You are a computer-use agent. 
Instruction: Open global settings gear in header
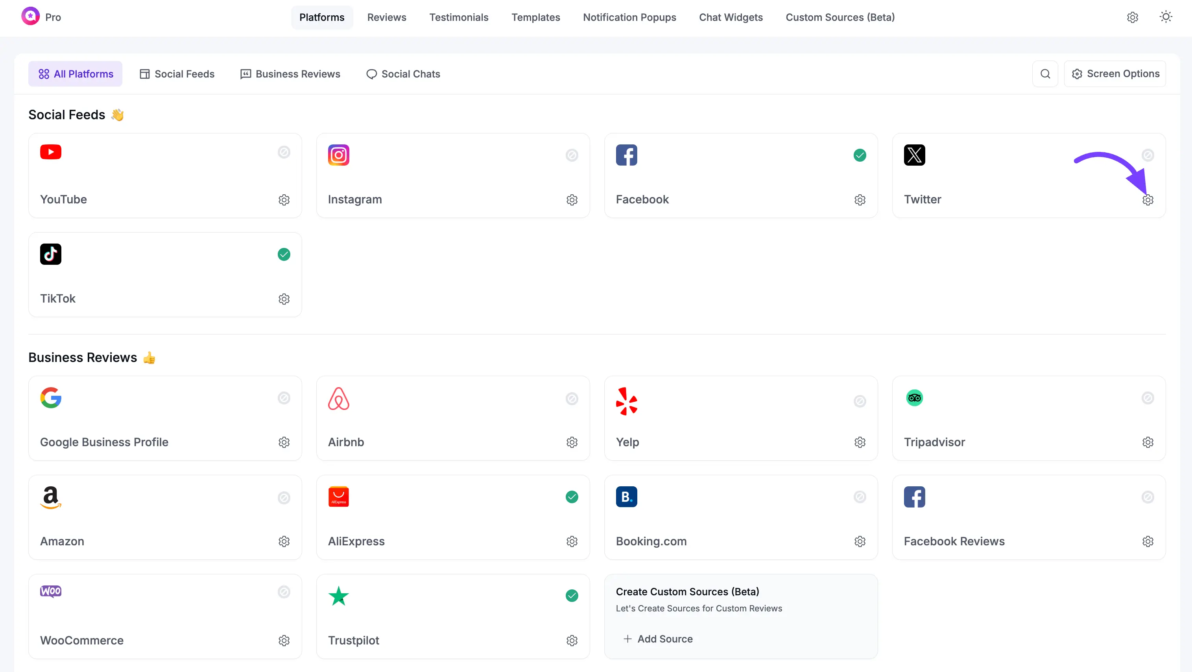click(x=1132, y=18)
